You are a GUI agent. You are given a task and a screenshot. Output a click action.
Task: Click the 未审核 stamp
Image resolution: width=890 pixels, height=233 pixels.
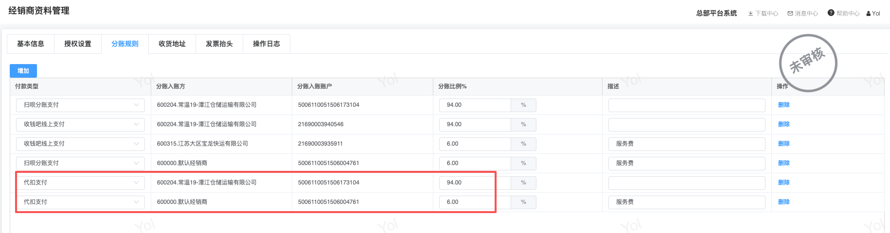click(808, 63)
